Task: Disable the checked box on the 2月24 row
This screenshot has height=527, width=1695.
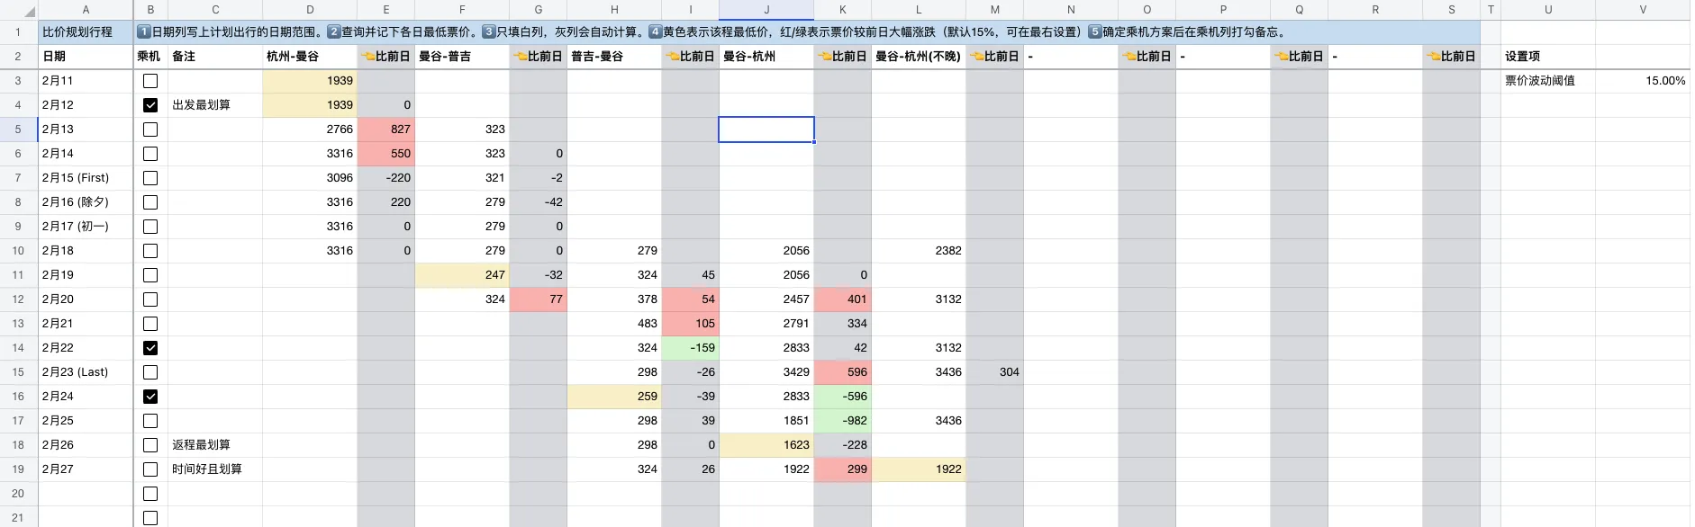Action: [x=150, y=397]
